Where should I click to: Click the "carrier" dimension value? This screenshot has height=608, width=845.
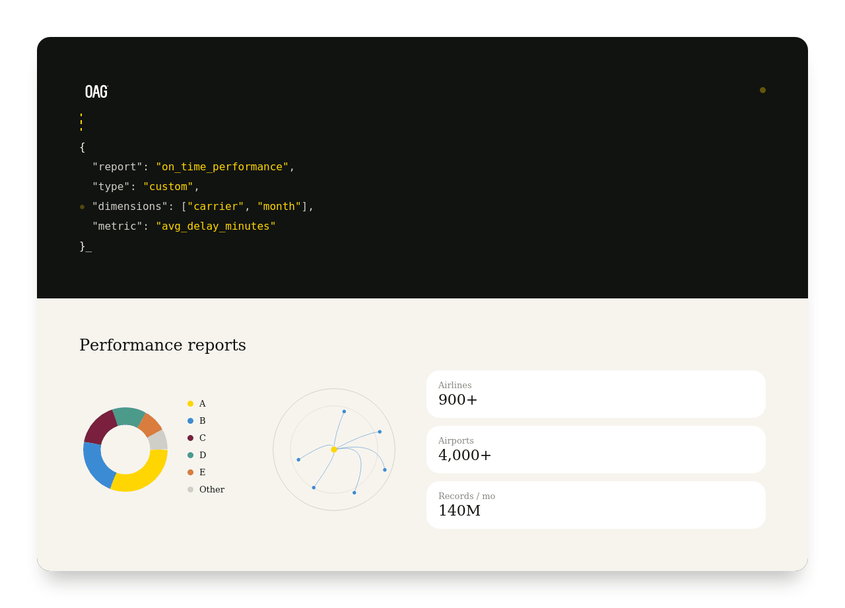216,207
